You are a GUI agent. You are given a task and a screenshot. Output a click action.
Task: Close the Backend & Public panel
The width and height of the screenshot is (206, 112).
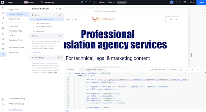point(60,9)
